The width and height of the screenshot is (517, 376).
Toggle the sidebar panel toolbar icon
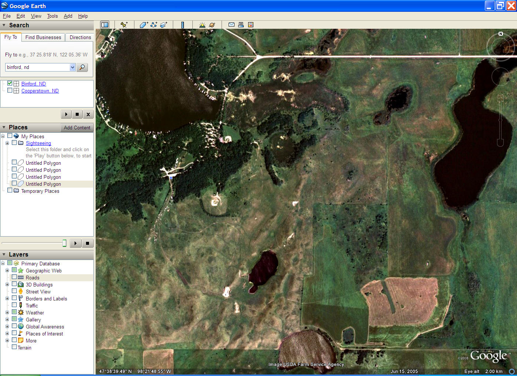(105, 25)
